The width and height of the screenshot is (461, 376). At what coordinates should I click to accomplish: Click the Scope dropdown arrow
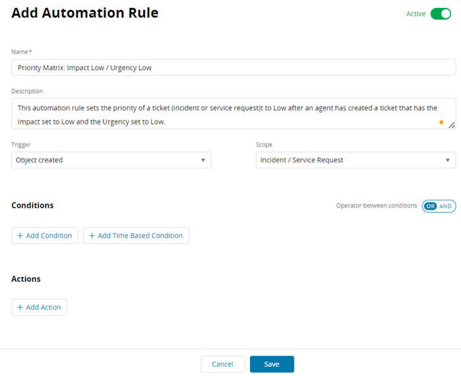447,160
